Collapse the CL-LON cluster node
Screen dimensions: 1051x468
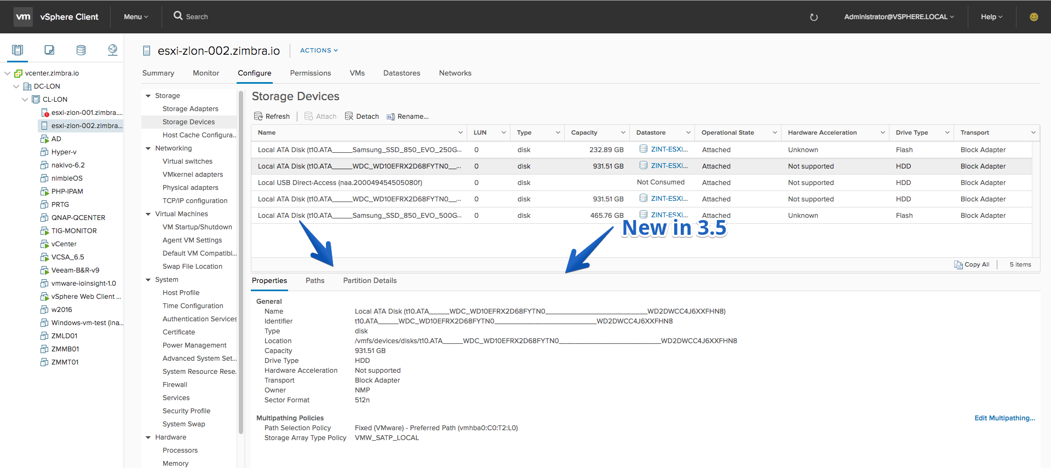point(25,100)
